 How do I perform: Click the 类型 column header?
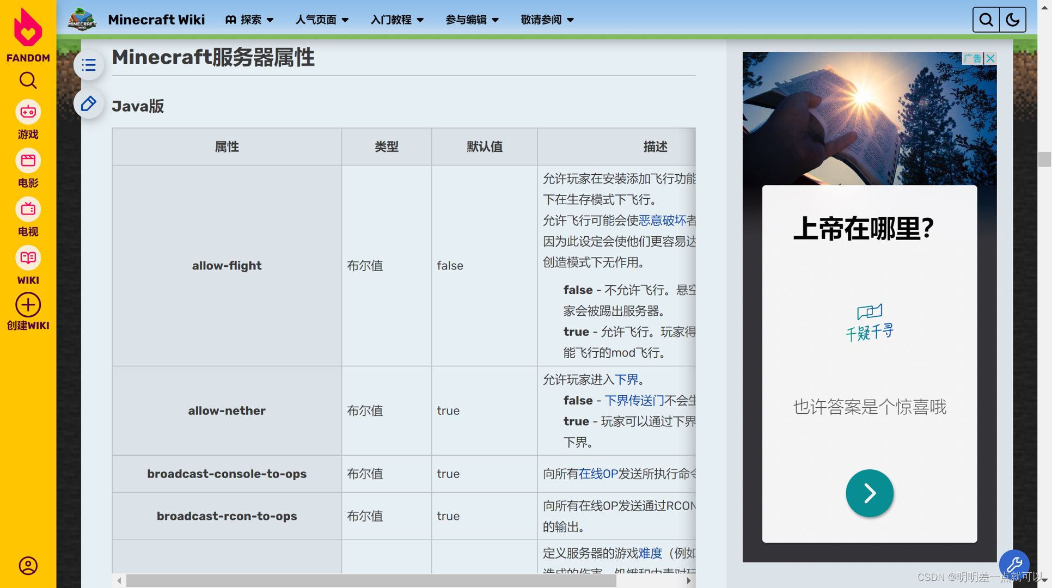(x=387, y=147)
